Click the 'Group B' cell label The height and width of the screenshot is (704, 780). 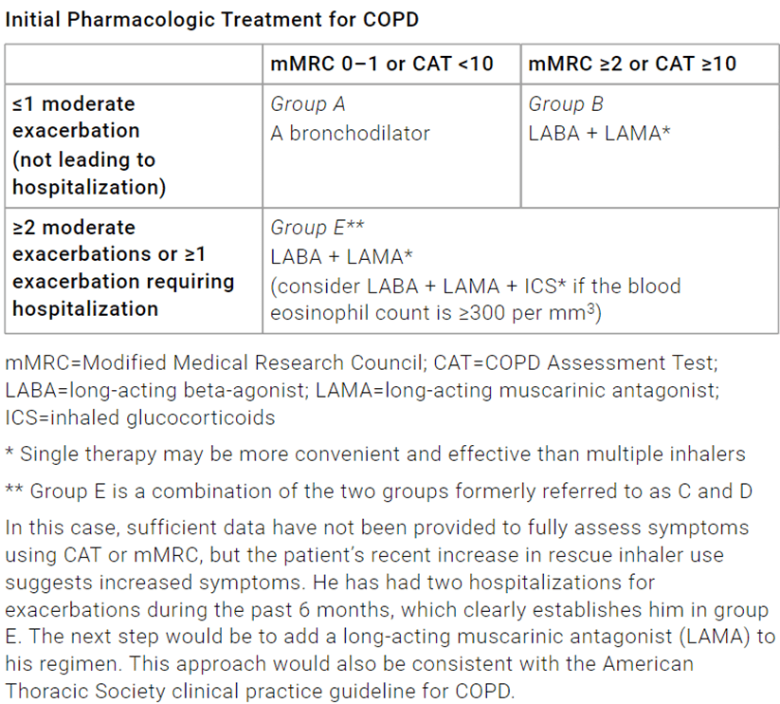(566, 104)
